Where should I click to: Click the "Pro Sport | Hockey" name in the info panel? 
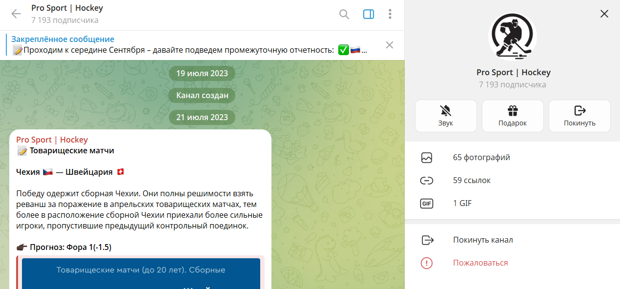pyautogui.click(x=514, y=72)
